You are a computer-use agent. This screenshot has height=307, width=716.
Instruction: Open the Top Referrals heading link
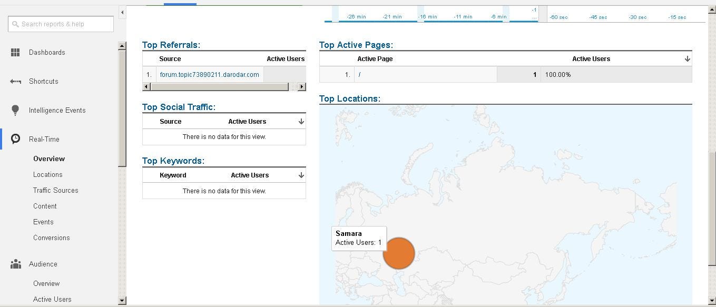(x=171, y=45)
